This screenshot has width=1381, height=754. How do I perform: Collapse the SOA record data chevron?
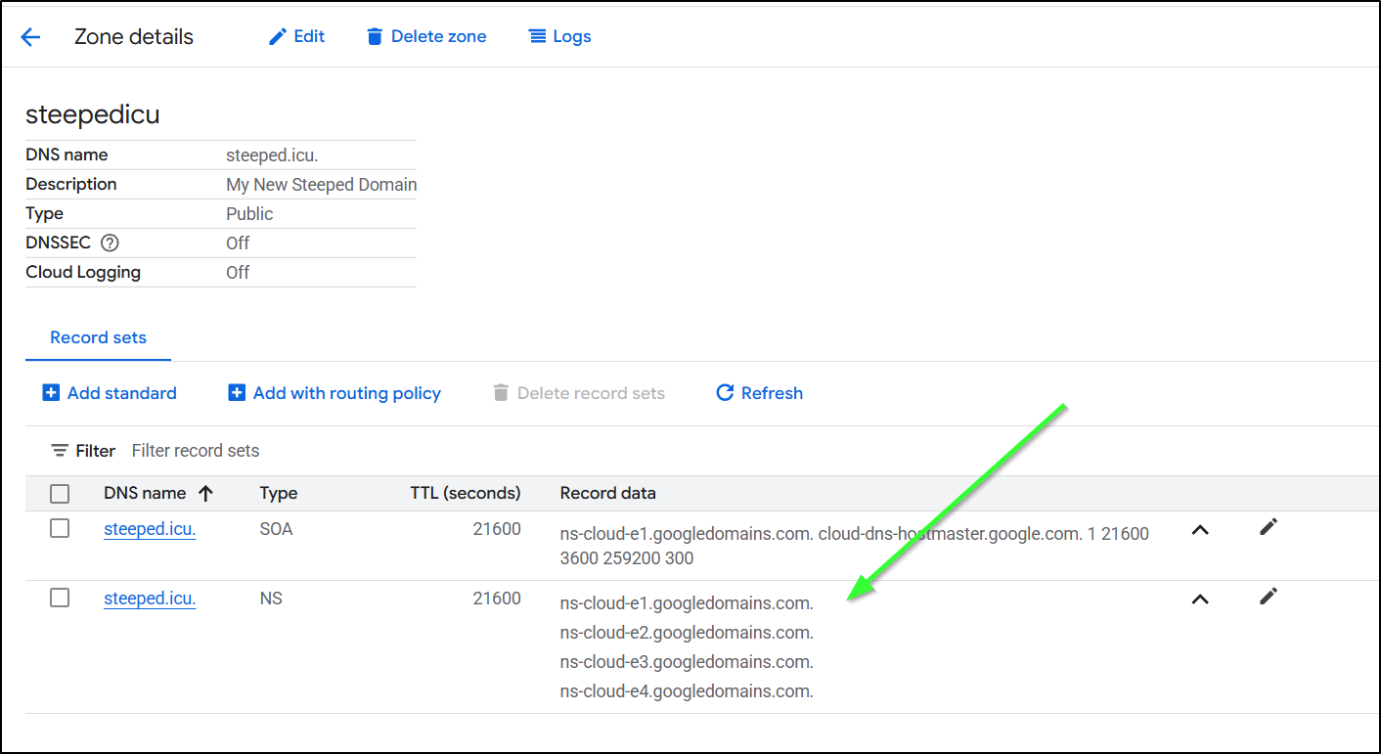click(1200, 530)
